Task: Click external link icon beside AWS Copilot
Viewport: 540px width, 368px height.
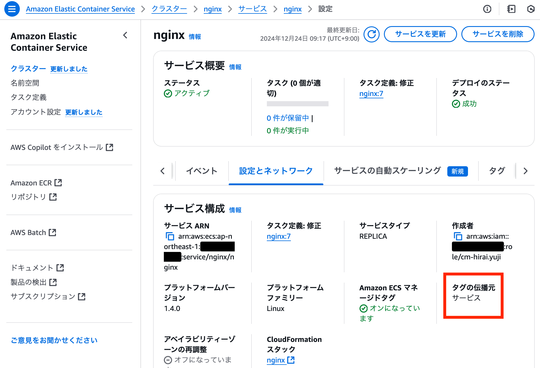Action: (110, 147)
